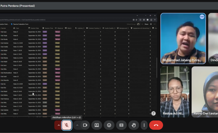Viewport: 218px width, 133px height.
Task: Open the three-dot more options menu
Action: coord(144,125)
